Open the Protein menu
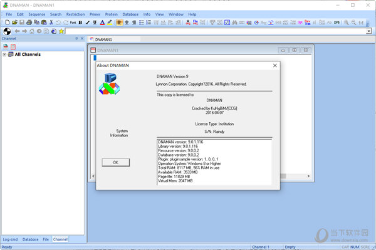The height and width of the screenshot is (250, 376). (112, 14)
